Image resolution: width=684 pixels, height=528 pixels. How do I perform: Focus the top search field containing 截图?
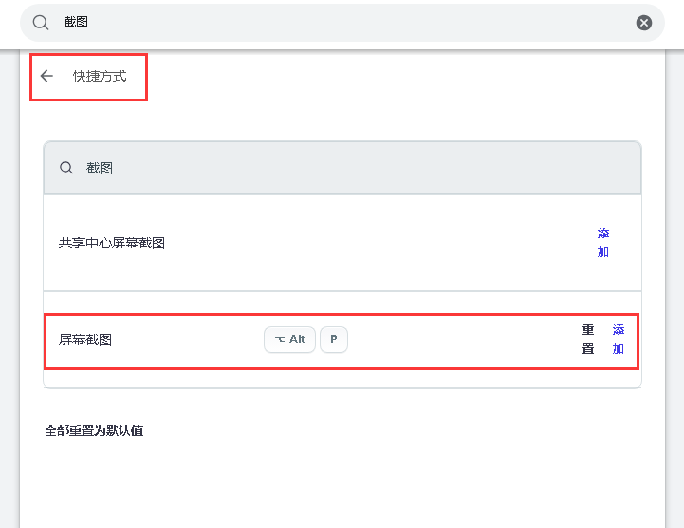click(342, 23)
